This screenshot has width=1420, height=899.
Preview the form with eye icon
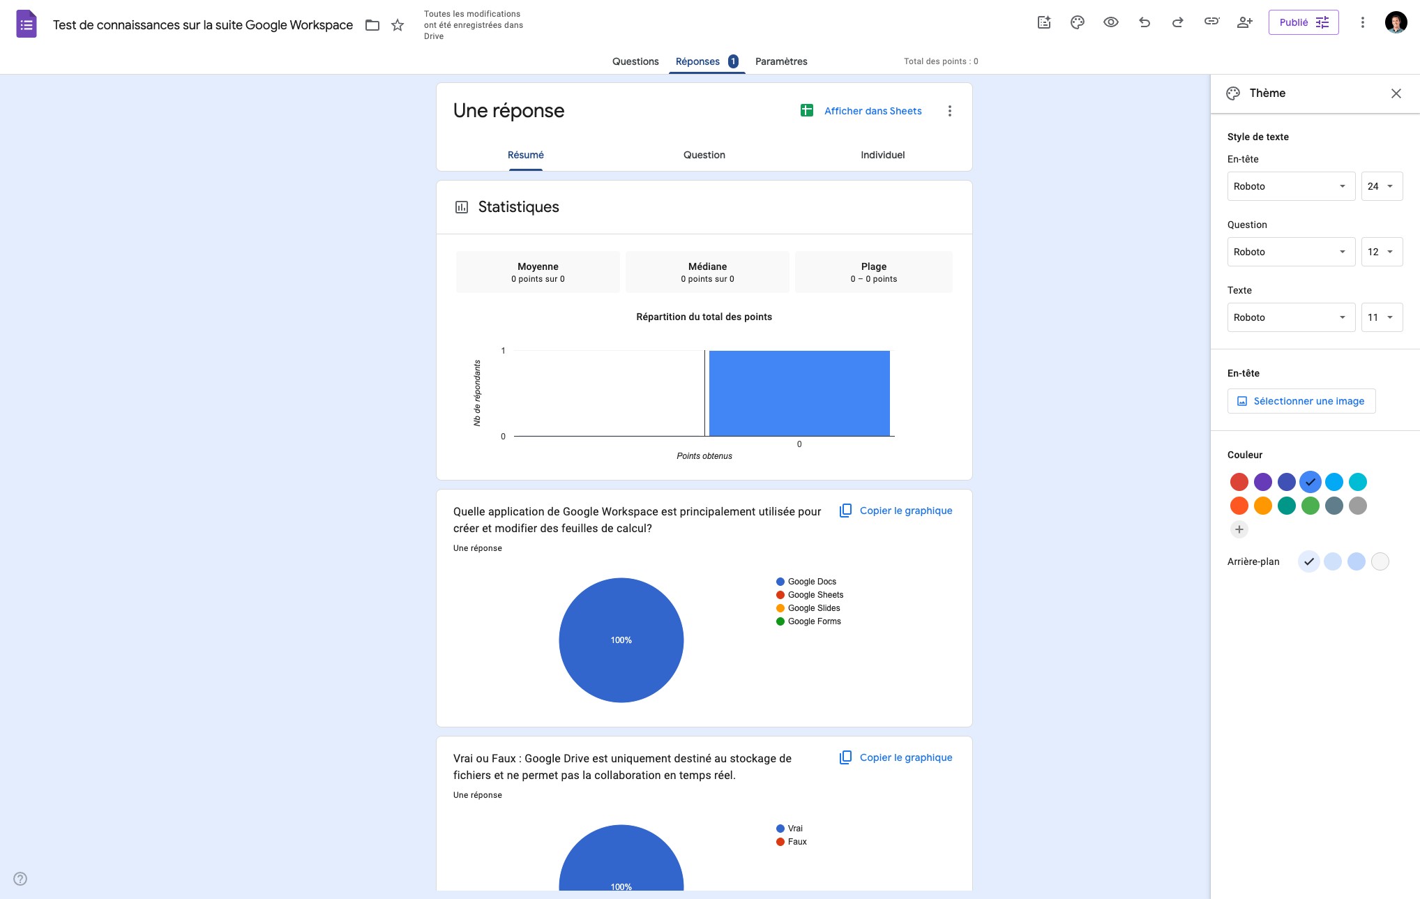point(1111,22)
